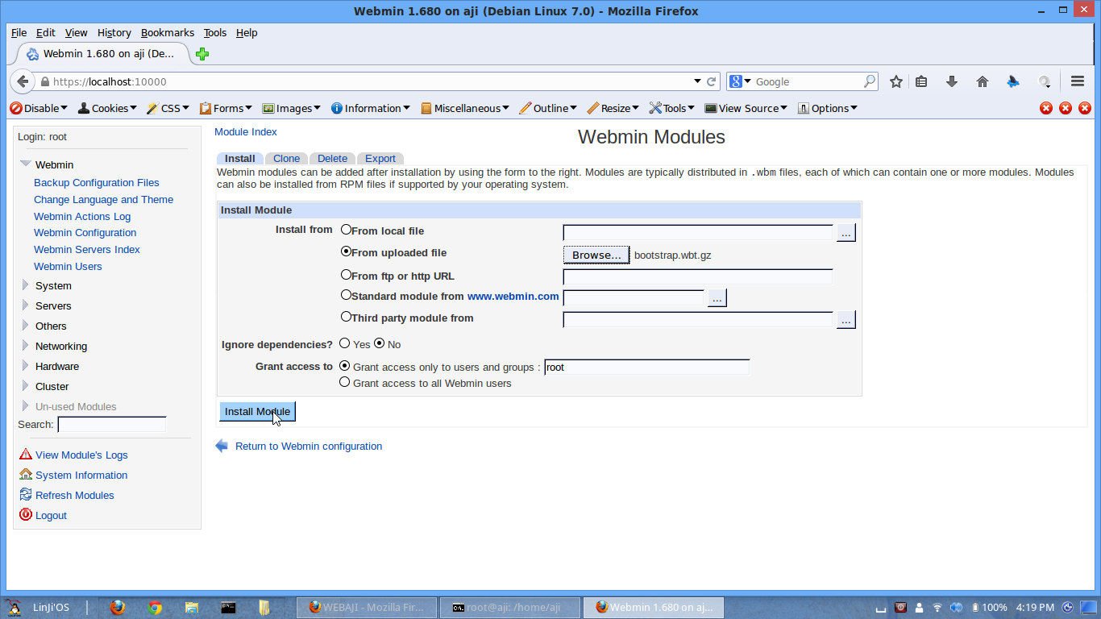1101x619 pixels.
Task: Click the users and groups field containing root
Action: click(x=647, y=368)
